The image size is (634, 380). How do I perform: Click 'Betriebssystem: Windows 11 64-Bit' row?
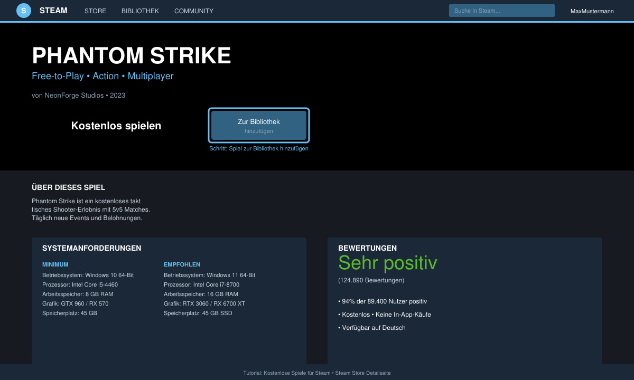pos(209,275)
